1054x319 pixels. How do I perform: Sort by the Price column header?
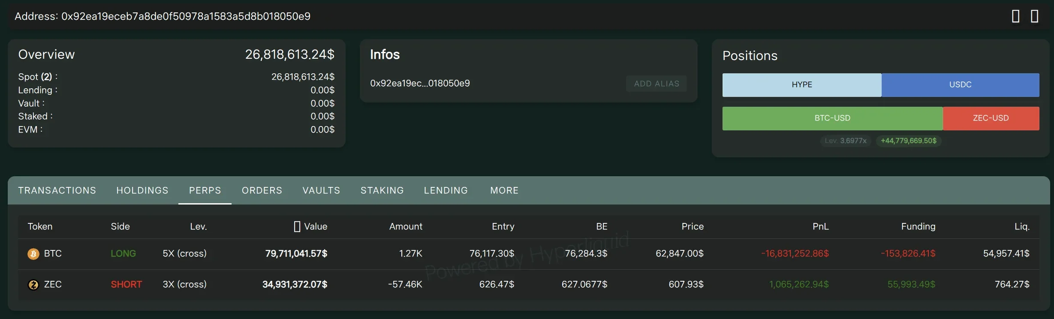[693, 226]
